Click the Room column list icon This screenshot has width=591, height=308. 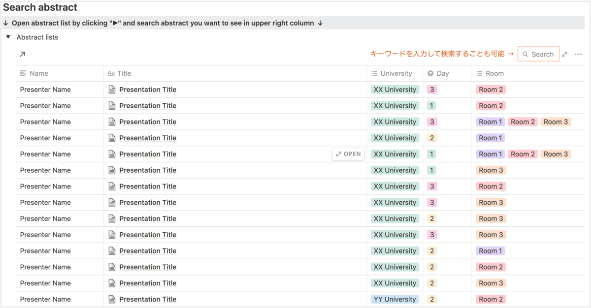tap(479, 73)
